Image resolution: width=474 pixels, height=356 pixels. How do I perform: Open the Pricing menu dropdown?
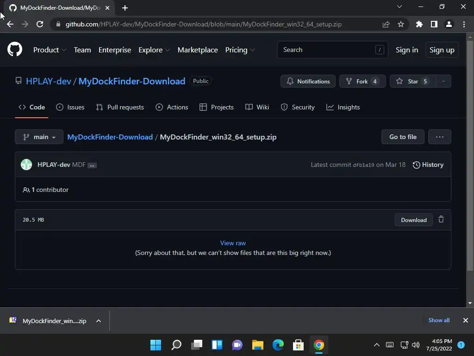240,50
